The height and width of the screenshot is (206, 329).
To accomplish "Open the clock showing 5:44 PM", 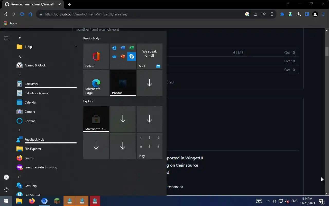I will click(x=307, y=201).
